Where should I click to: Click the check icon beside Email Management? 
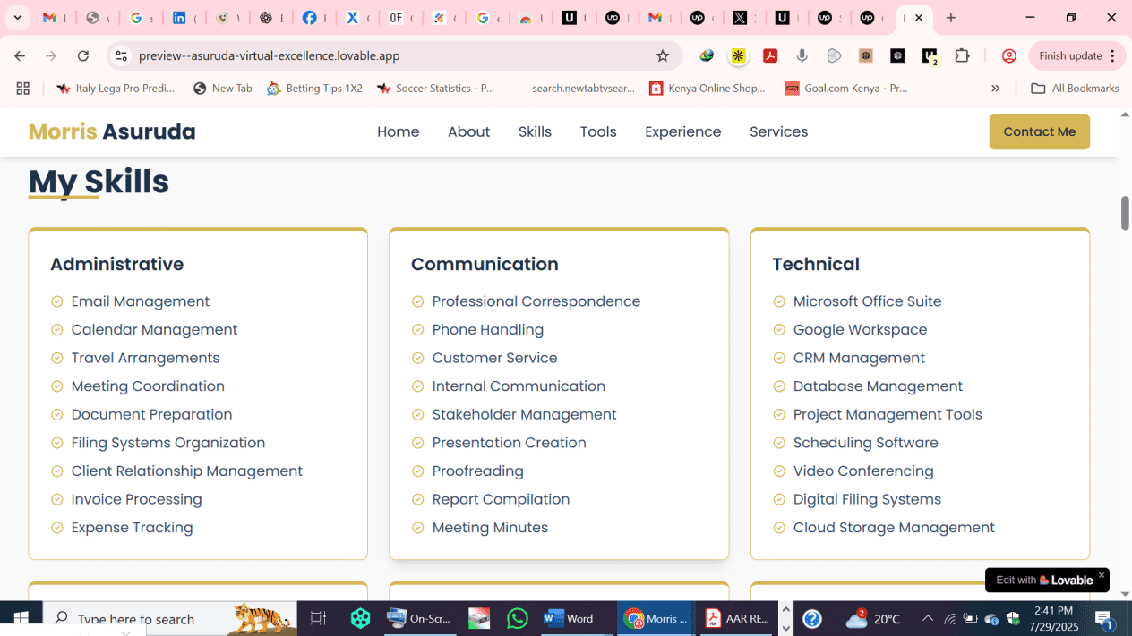[56, 301]
